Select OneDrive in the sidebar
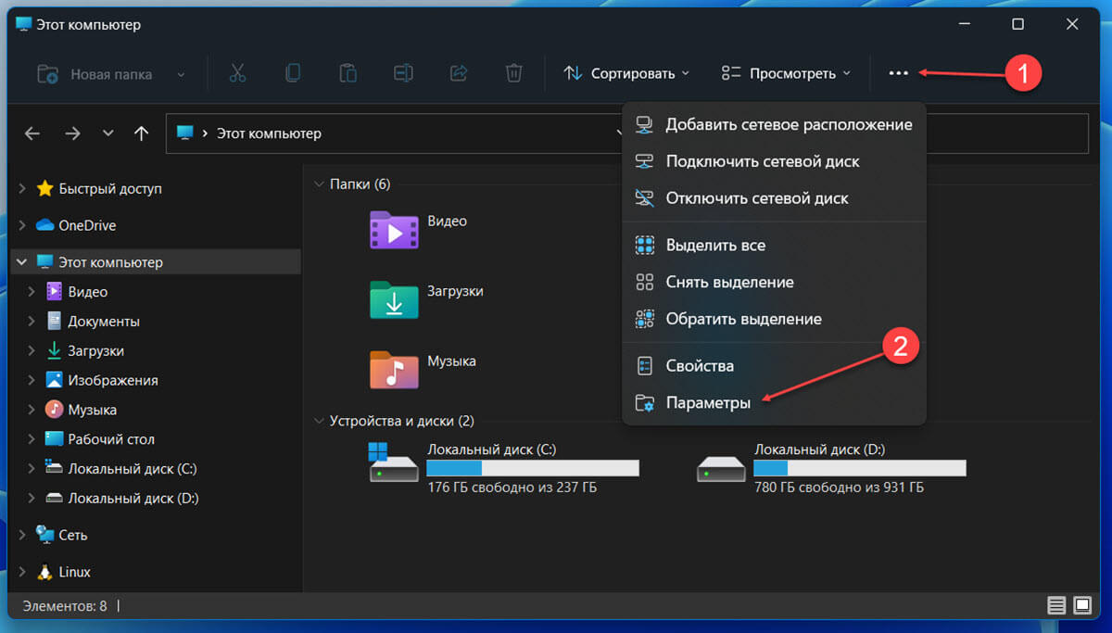1112x633 pixels. click(87, 225)
